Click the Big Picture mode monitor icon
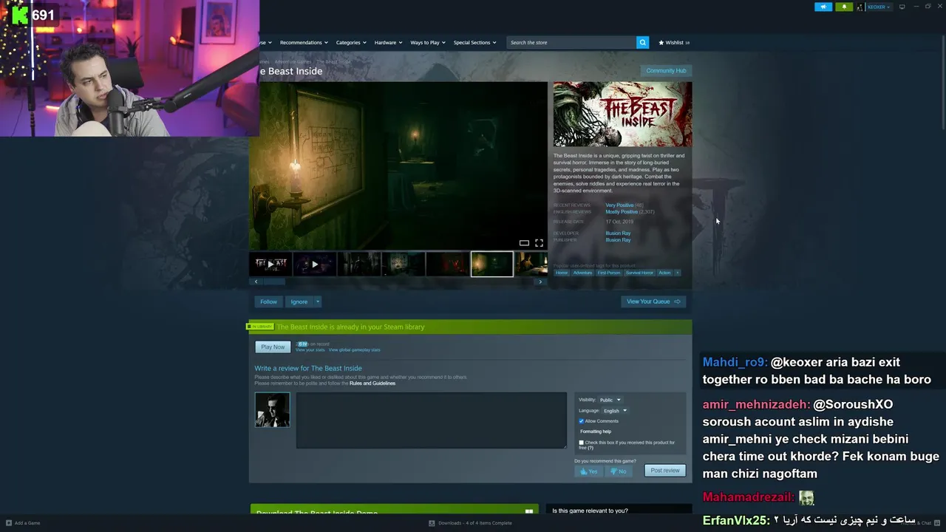 pos(902,7)
